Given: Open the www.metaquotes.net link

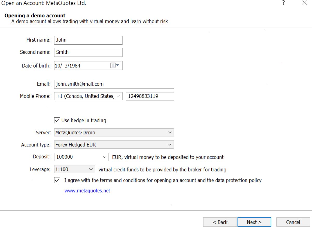Looking at the screenshot, I should 87,191.
